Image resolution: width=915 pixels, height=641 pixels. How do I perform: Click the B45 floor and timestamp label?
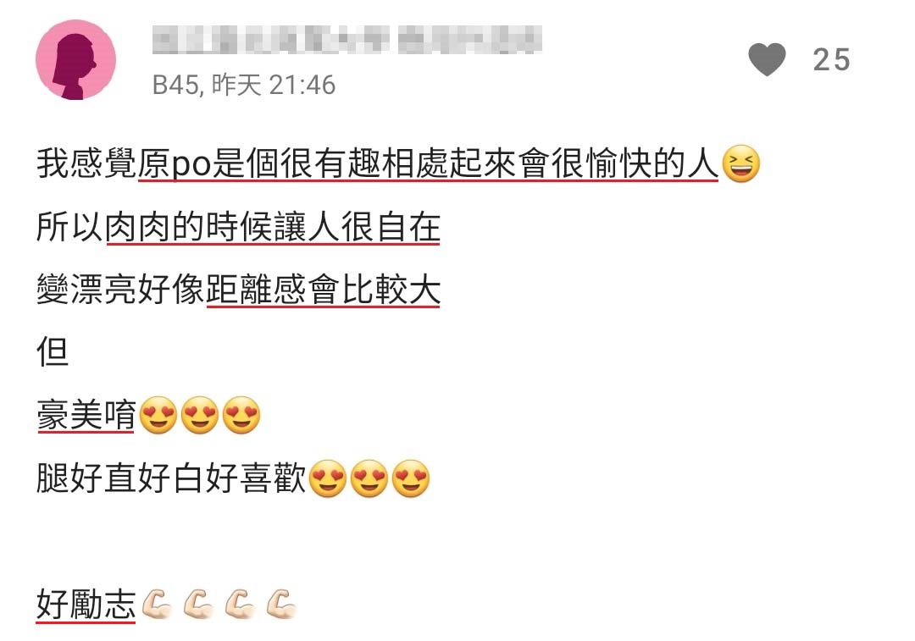click(x=244, y=86)
